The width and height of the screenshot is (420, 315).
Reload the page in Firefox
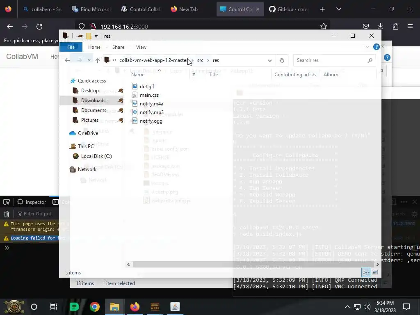pyautogui.click(x=39, y=27)
